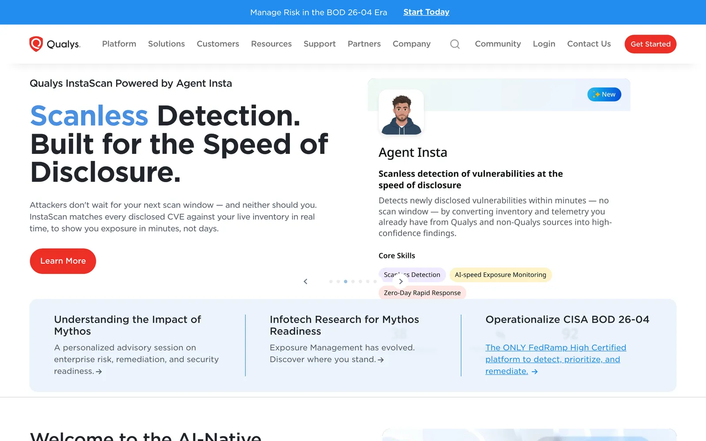Select the fifth carousel dot

pyautogui.click(x=360, y=281)
